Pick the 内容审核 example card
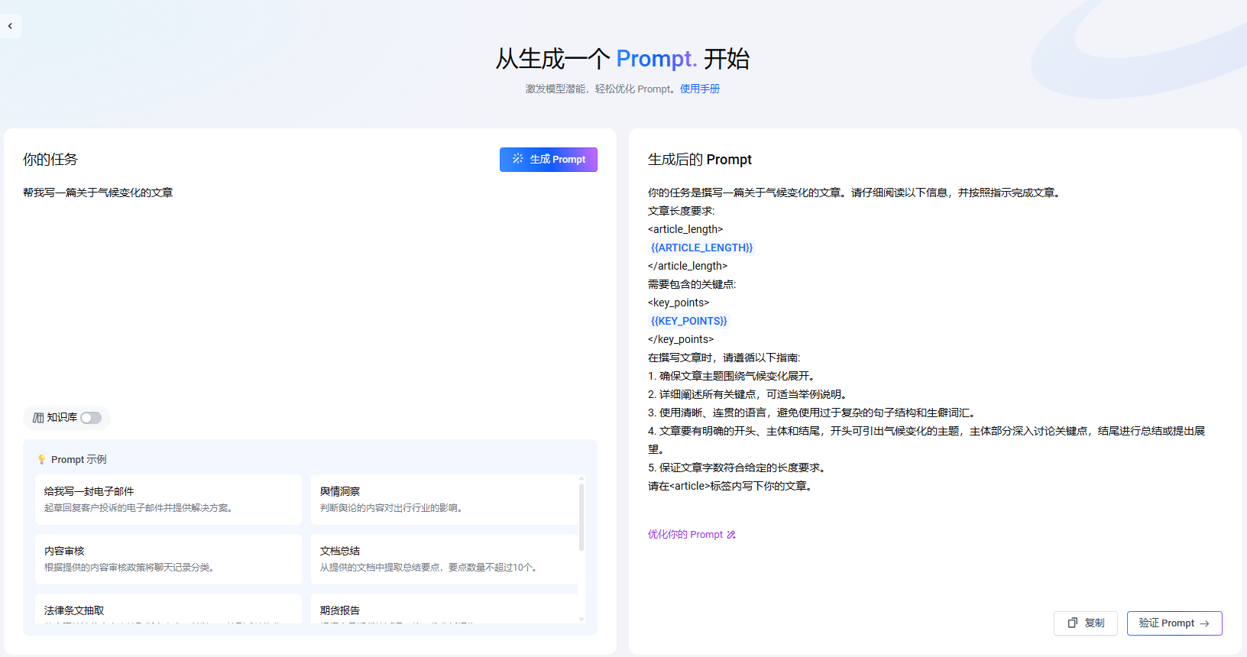1247x657 pixels. [168, 558]
